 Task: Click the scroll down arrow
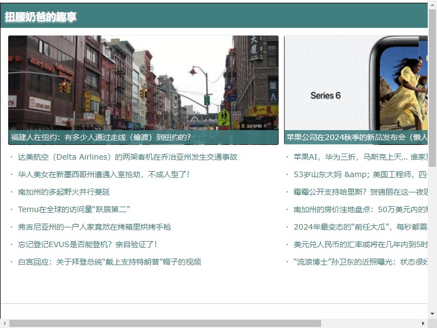[432, 313]
